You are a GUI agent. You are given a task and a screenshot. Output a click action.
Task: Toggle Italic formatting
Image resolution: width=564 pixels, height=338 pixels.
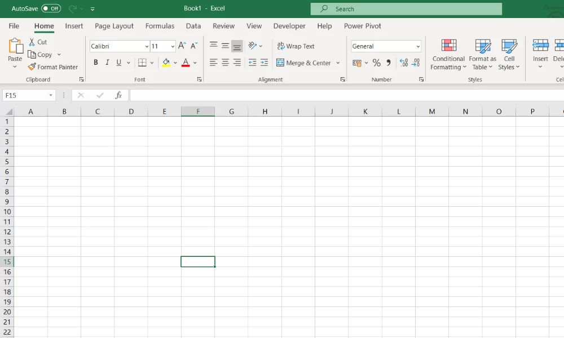click(x=107, y=63)
